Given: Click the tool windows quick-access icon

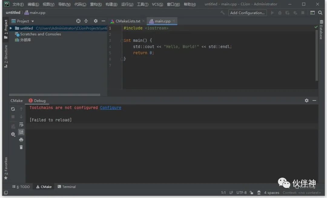Looking at the screenshot, I should click(6, 193).
